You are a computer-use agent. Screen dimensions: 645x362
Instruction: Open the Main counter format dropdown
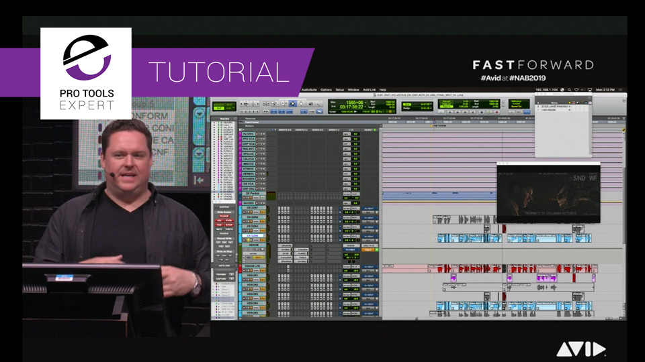click(365, 102)
